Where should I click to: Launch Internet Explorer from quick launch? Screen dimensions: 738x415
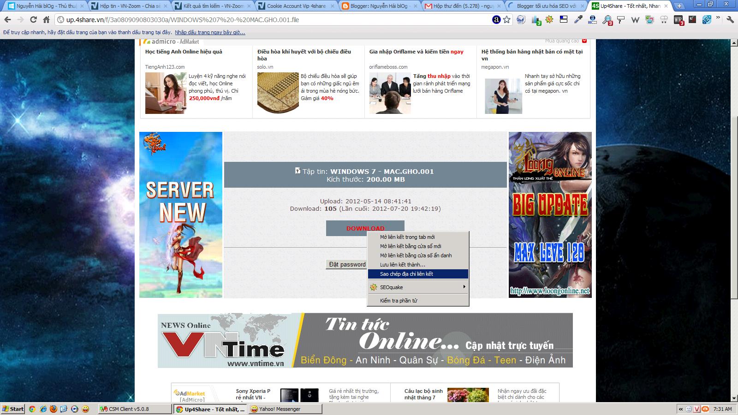(x=43, y=409)
